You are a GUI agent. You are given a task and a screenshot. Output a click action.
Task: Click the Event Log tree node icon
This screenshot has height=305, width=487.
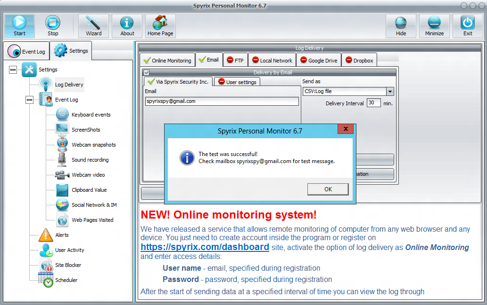[46, 100]
